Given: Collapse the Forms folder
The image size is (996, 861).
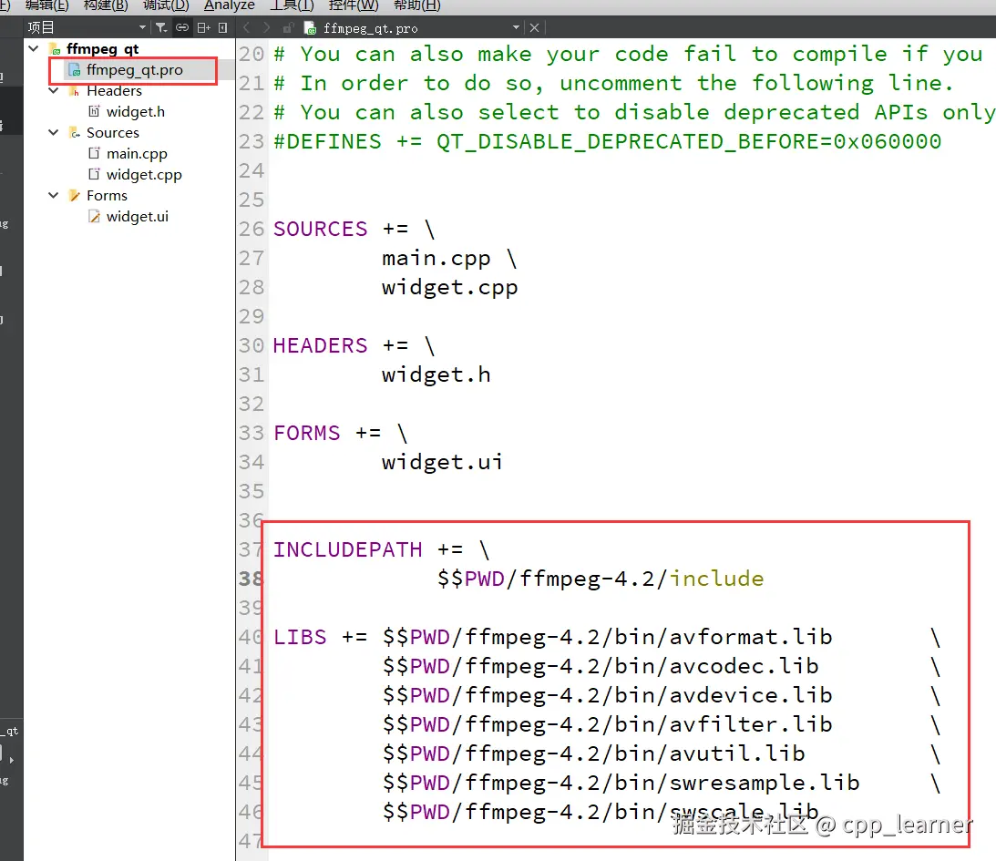Looking at the screenshot, I should 54,196.
